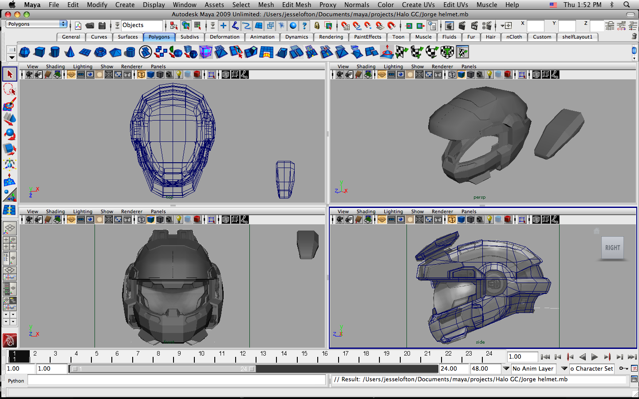Click Python command line language label

tap(16, 381)
